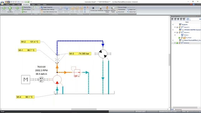Toggle green status dot beside Schema1
The height and width of the screenshot is (113, 201).
(x=177, y=43)
